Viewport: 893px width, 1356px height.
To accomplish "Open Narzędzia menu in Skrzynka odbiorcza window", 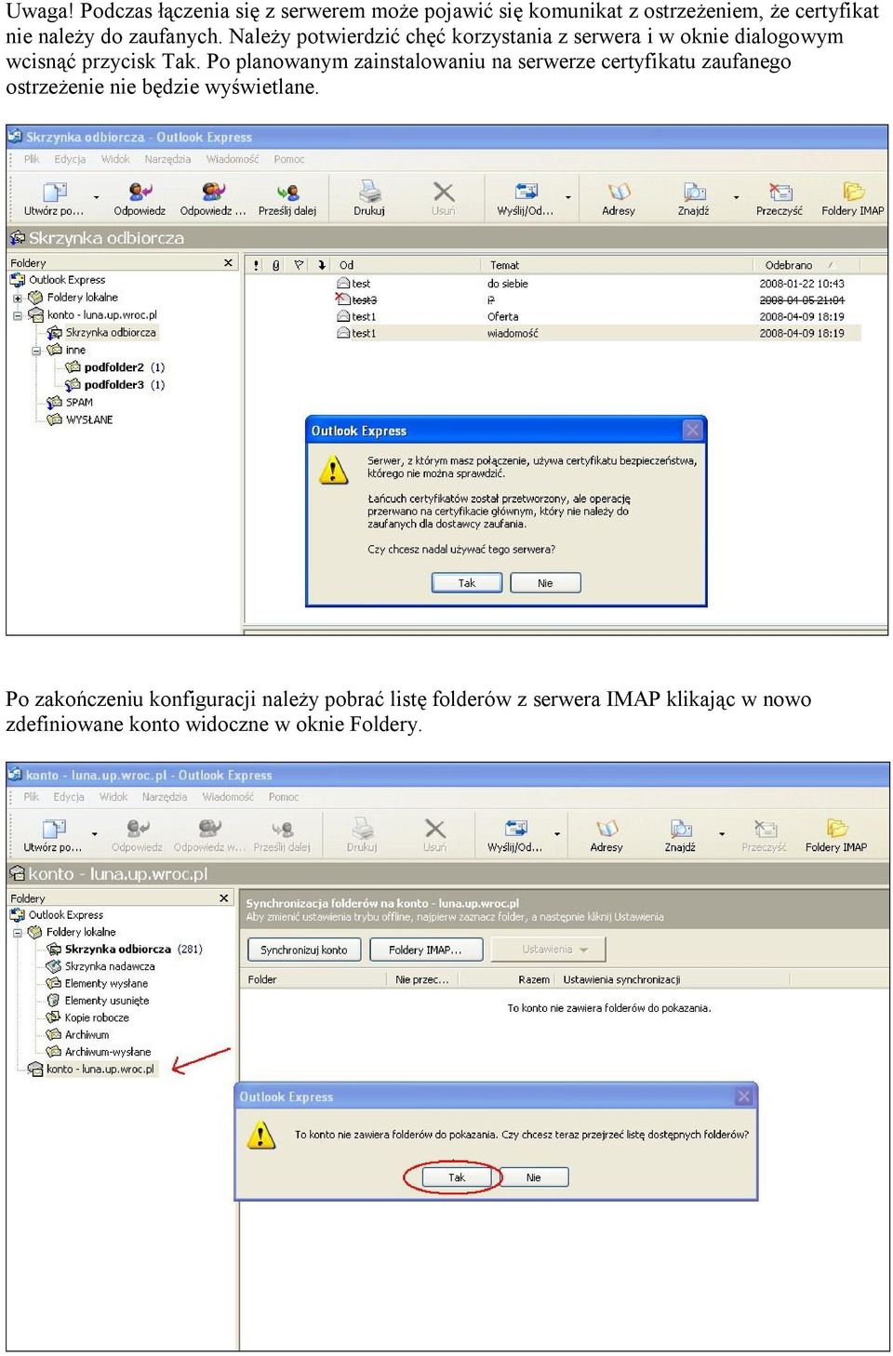I will pos(167,159).
